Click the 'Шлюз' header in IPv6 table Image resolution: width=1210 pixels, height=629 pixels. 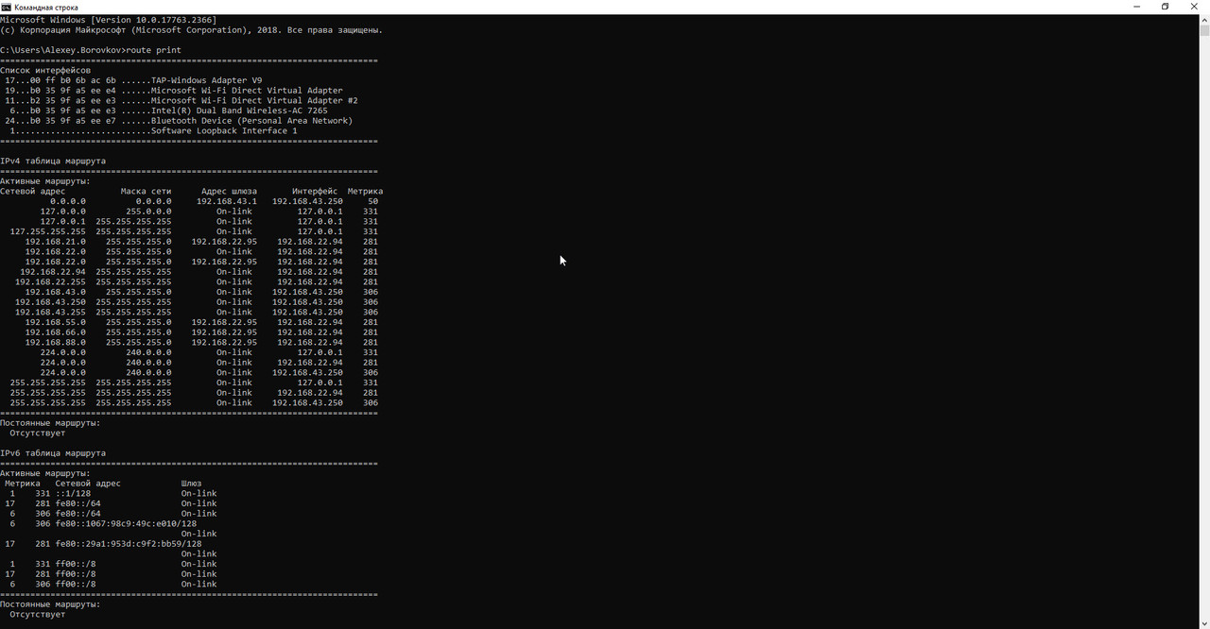tap(191, 483)
